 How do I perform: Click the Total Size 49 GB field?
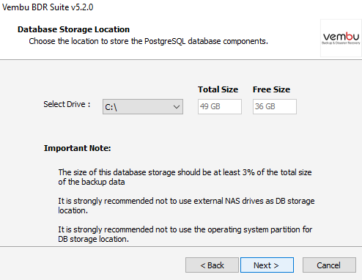click(x=220, y=106)
